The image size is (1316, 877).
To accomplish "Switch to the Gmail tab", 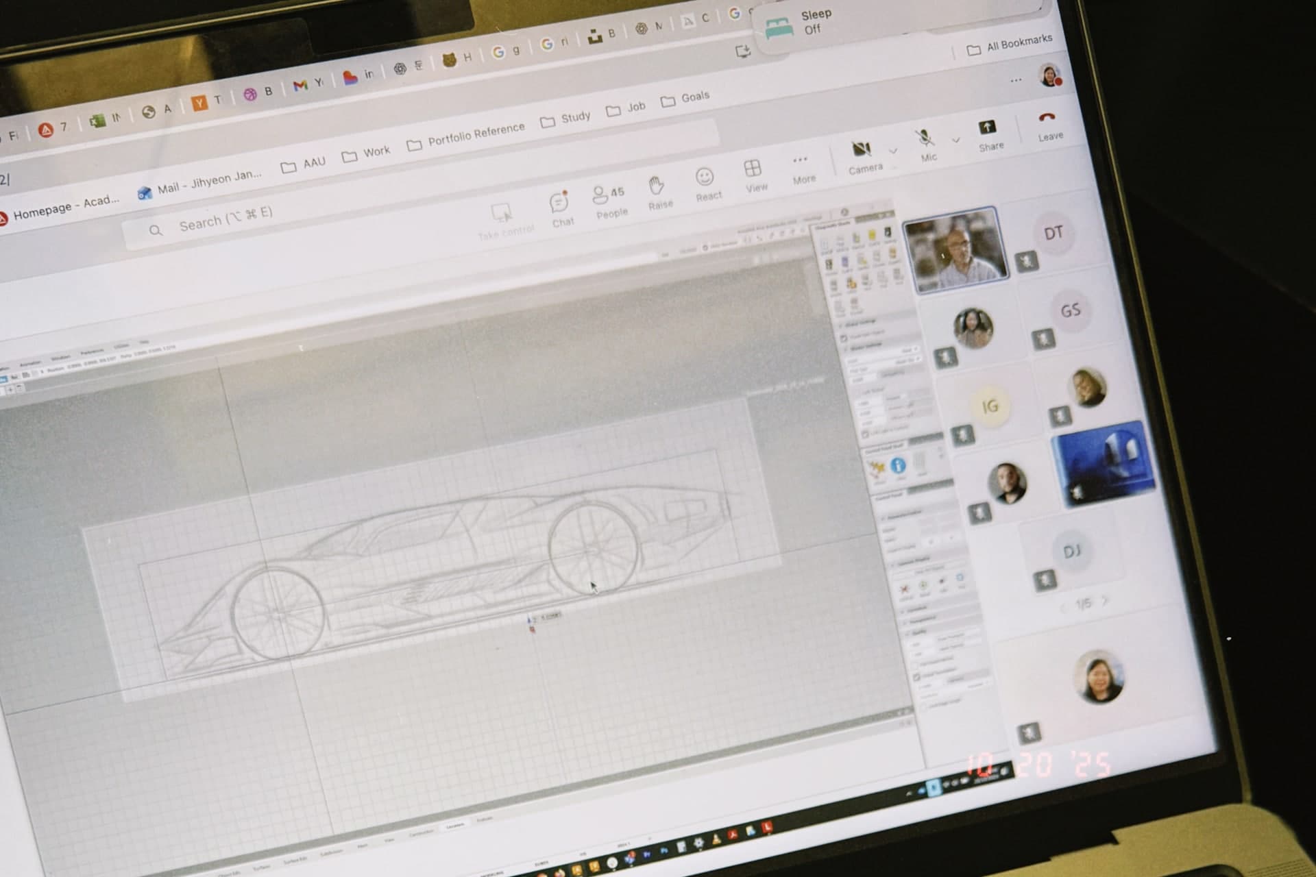I will tap(308, 84).
